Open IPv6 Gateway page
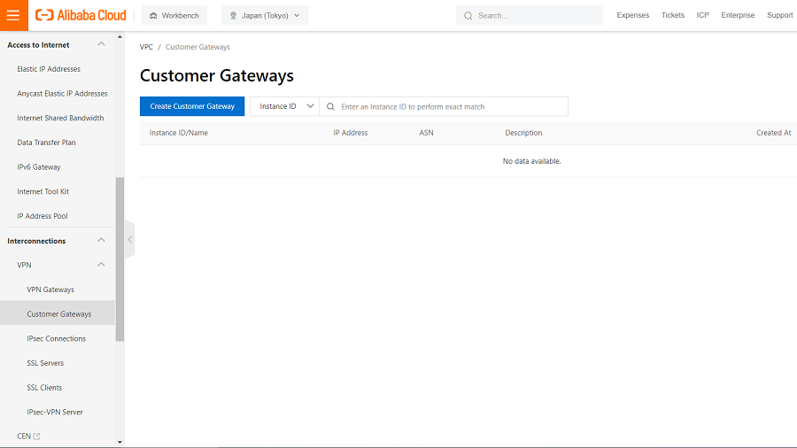Screen dimensions: 797x448 [x=39, y=167]
